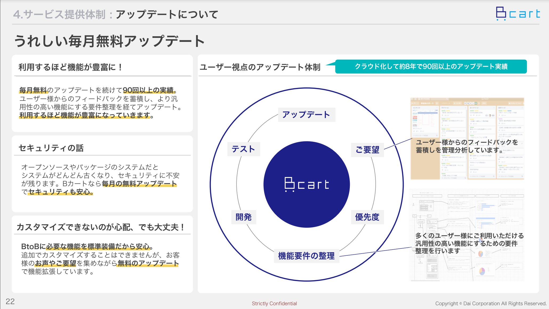The image size is (549, 309).
Task: Click the 機能要件の整理 label at cycle bottom
Action: click(307, 256)
